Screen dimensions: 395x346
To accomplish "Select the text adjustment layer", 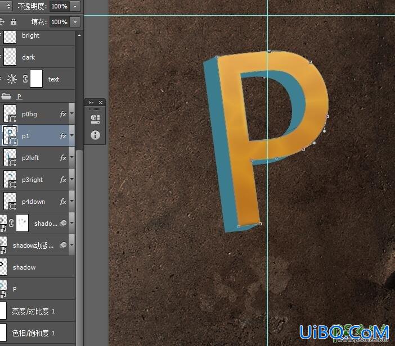I will [x=37, y=79].
